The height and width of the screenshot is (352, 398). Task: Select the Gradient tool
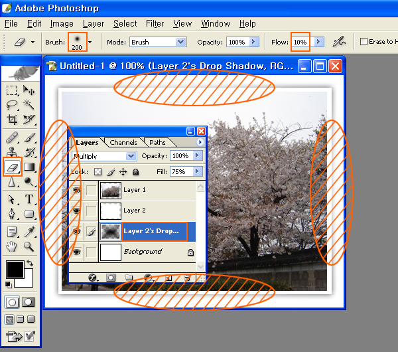coord(29,167)
